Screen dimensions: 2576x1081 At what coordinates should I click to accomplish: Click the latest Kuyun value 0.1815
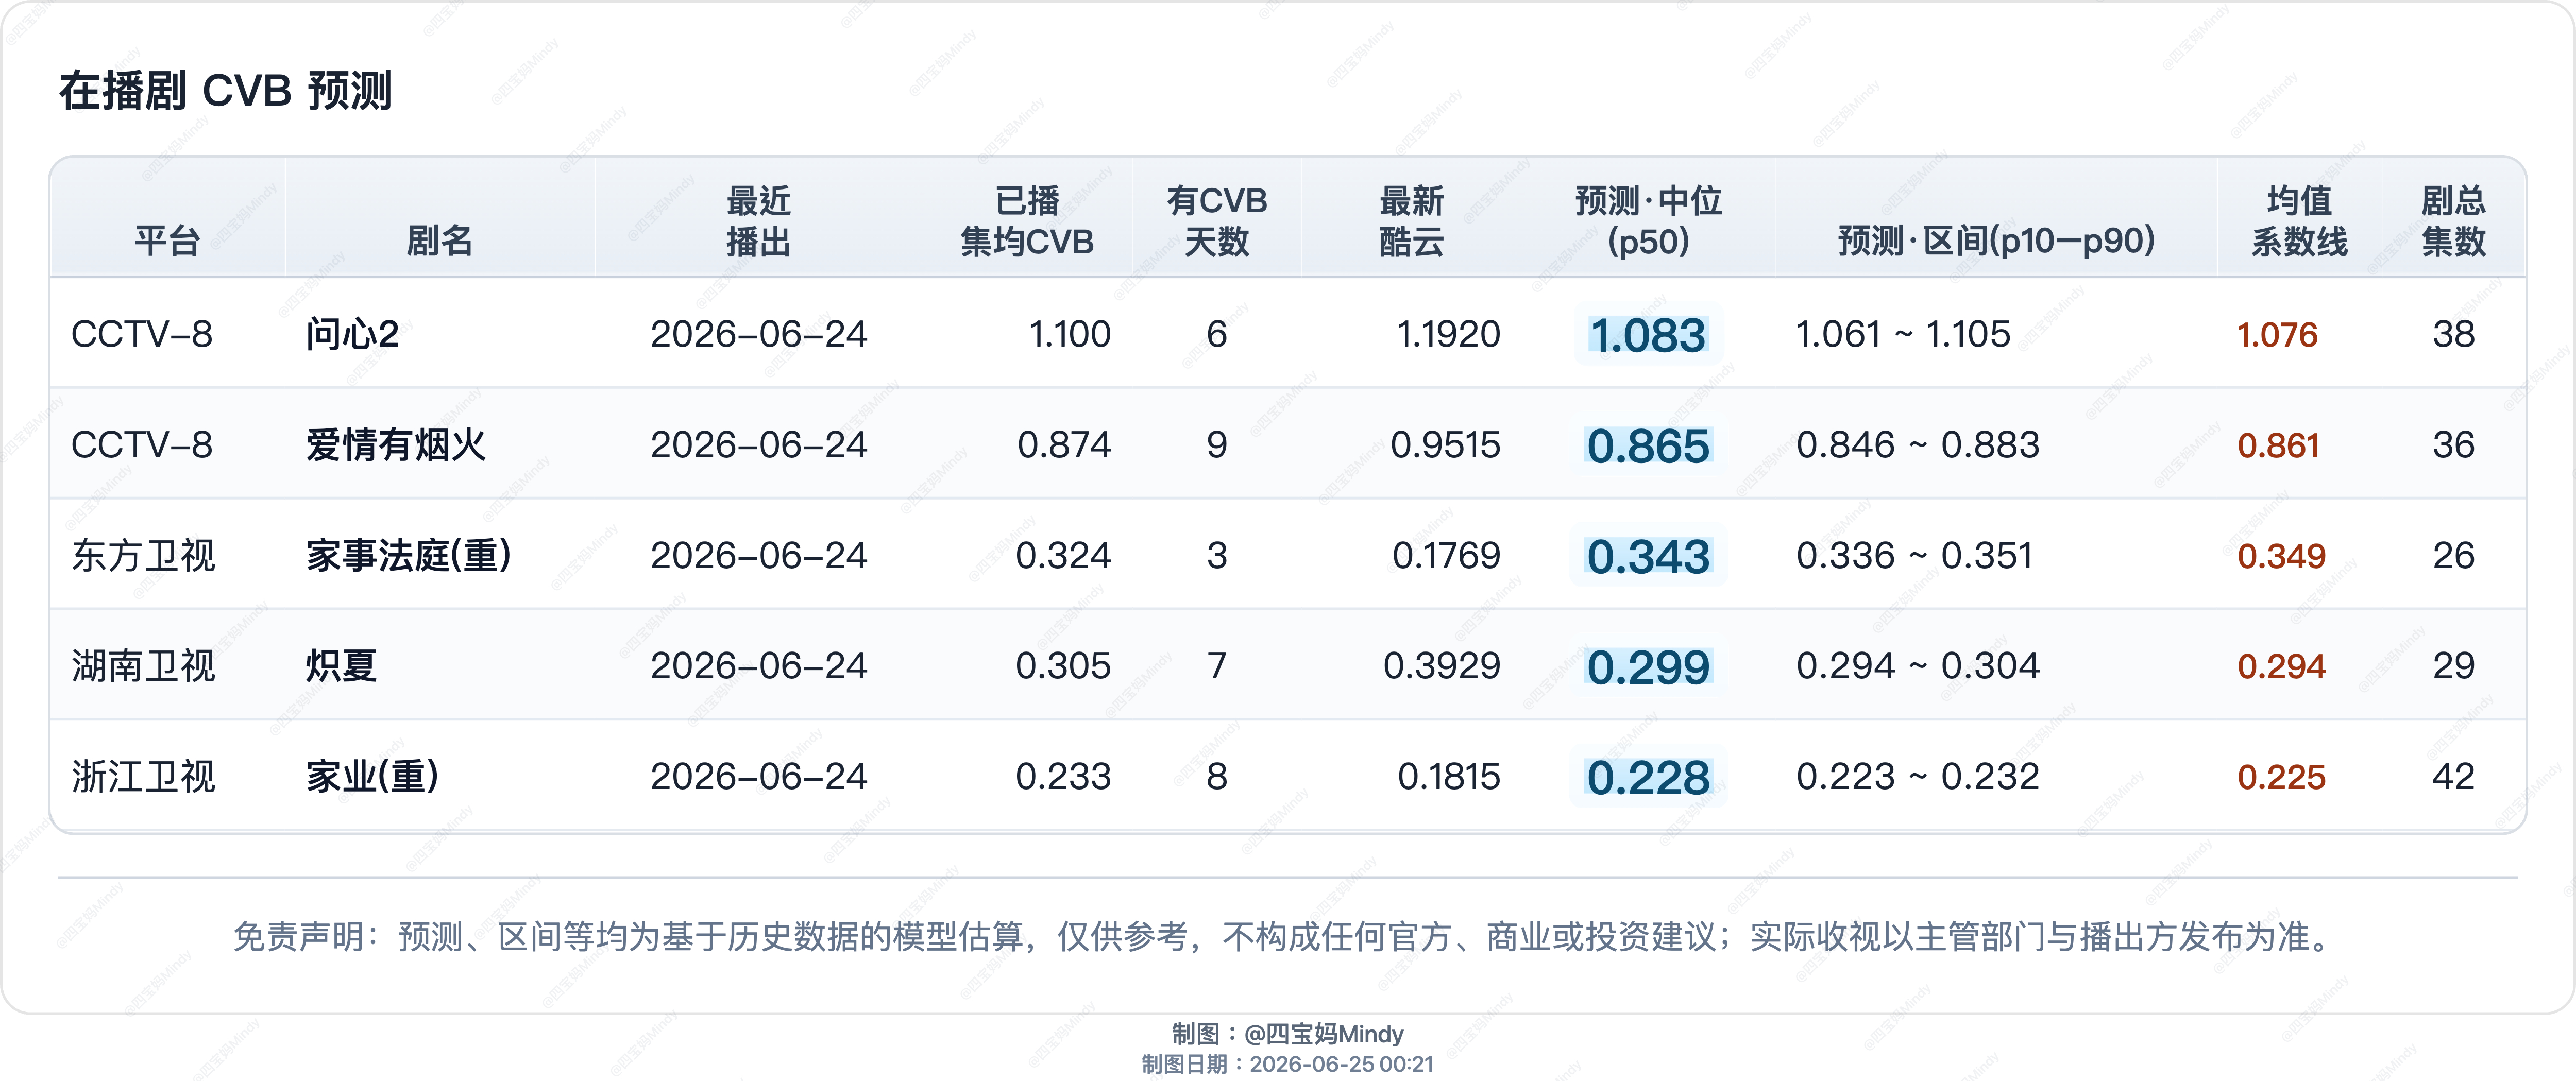[x=1449, y=776]
